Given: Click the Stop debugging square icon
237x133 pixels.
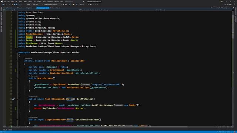Looking at the screenshot, I should tap(91, 4).
